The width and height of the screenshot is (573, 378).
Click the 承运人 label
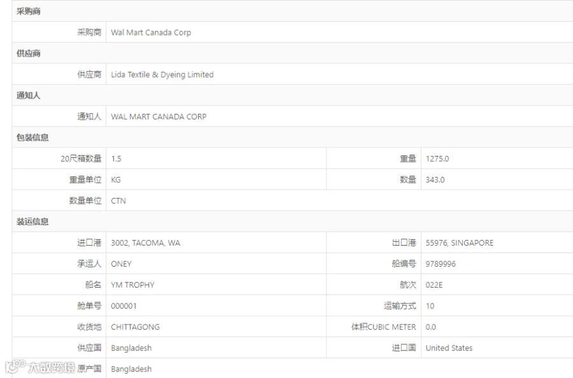coord(89,263)
